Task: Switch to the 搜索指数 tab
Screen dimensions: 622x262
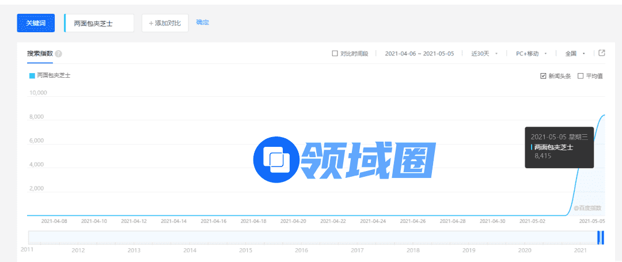Action: click(40, 54)
